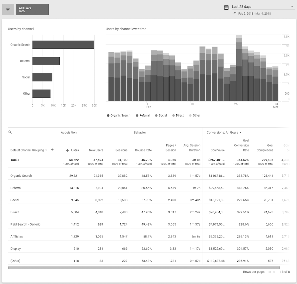Click the table search magnifier icon
This screenshot has height=284, width=297.
click(10, 132)
